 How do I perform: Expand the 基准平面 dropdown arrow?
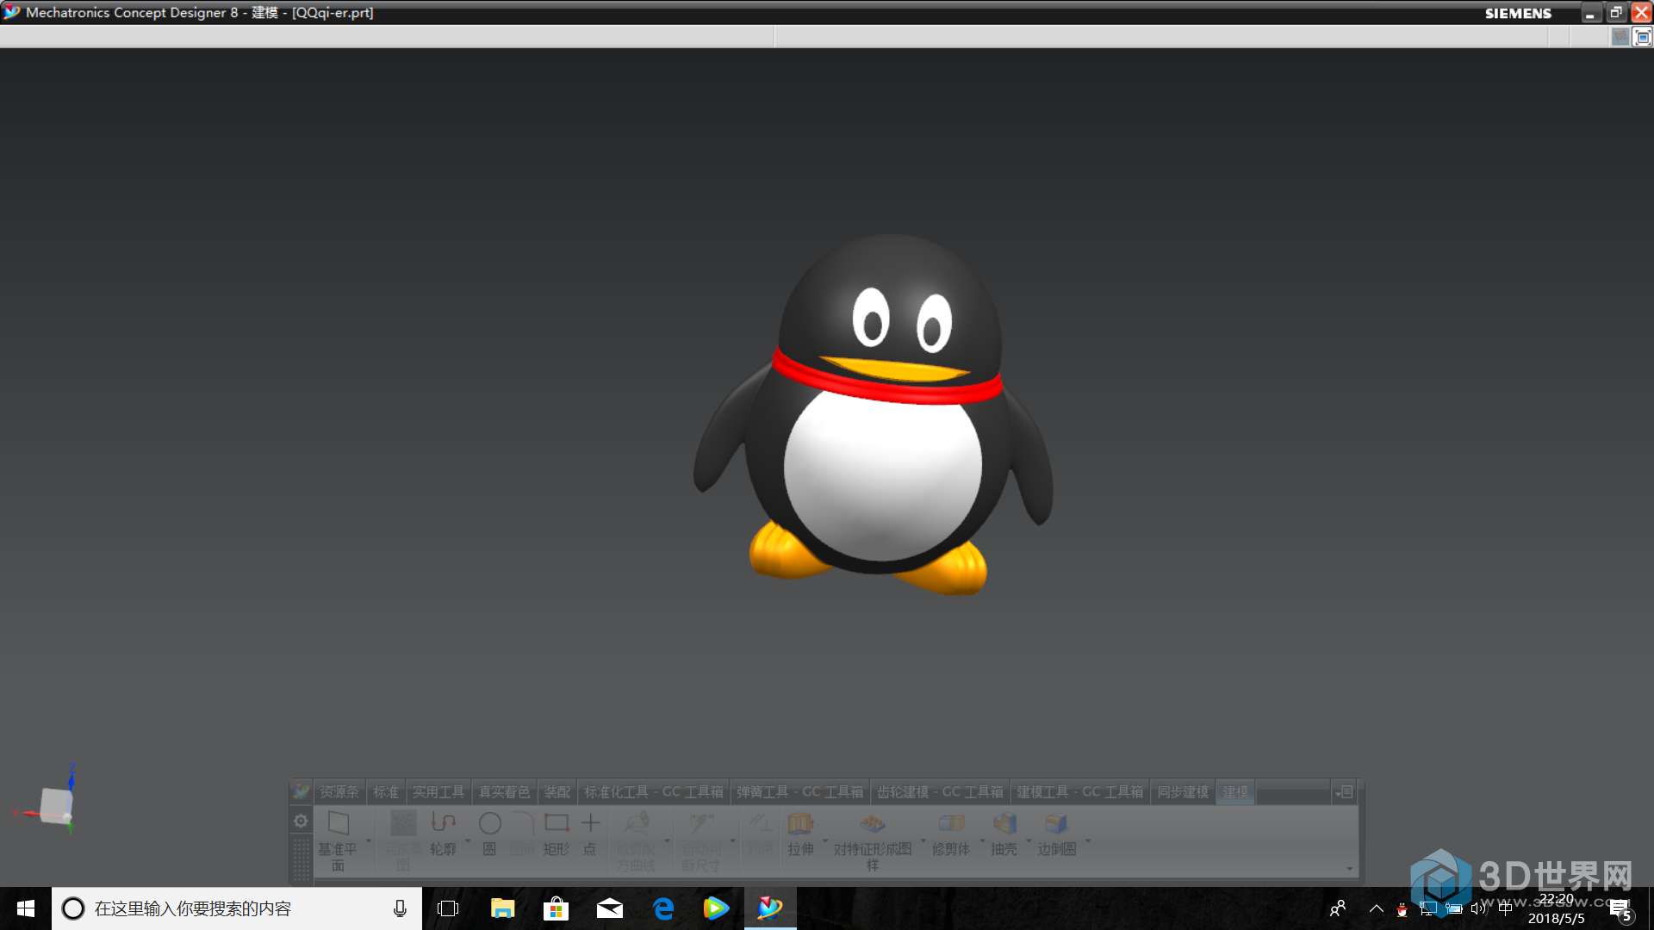[x=369, y=840]
